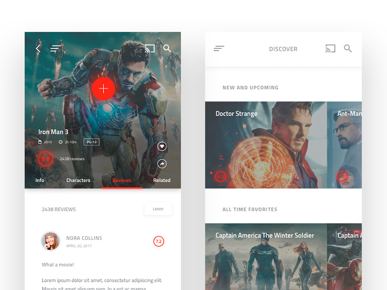The height and width of the screenshot is (290, 387).
Task: Click the 2438 REVIEWS heading
Action: pos(59,209)
